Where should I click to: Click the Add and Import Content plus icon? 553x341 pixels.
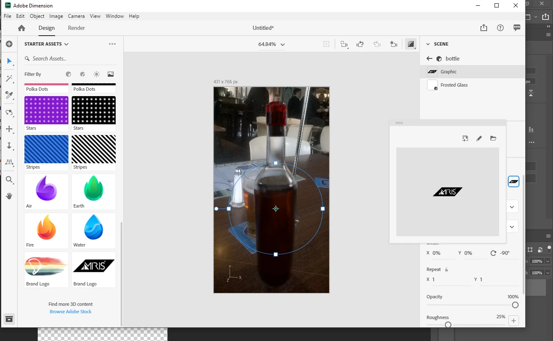pyautogui.click(x=9, y=44)
